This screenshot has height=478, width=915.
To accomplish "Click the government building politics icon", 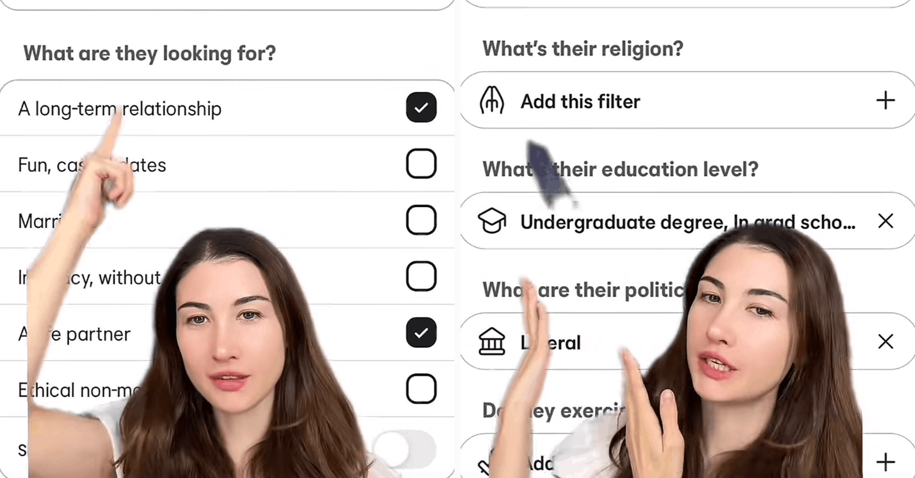I will [x=492, y=342].
